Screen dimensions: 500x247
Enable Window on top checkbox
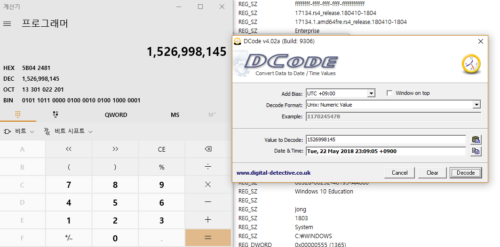(389, 93)
